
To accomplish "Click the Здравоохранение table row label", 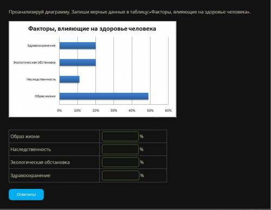I will [x=30, y=175].
